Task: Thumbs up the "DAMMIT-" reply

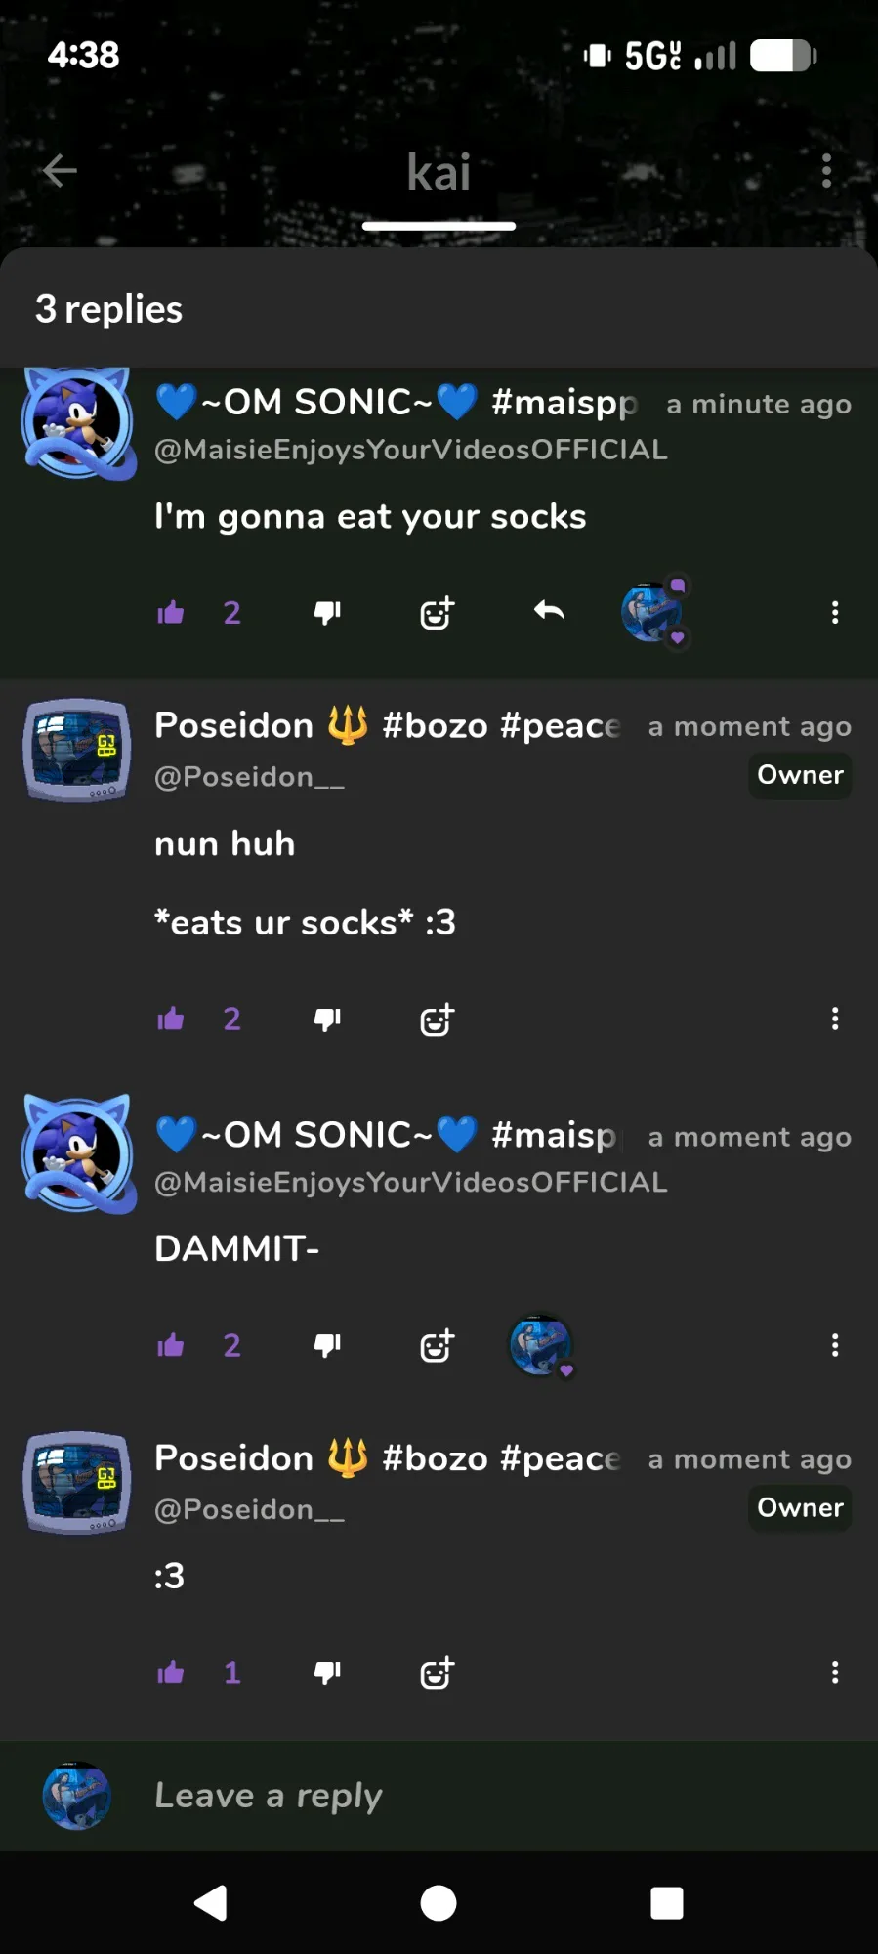Action: [171, 1346]
